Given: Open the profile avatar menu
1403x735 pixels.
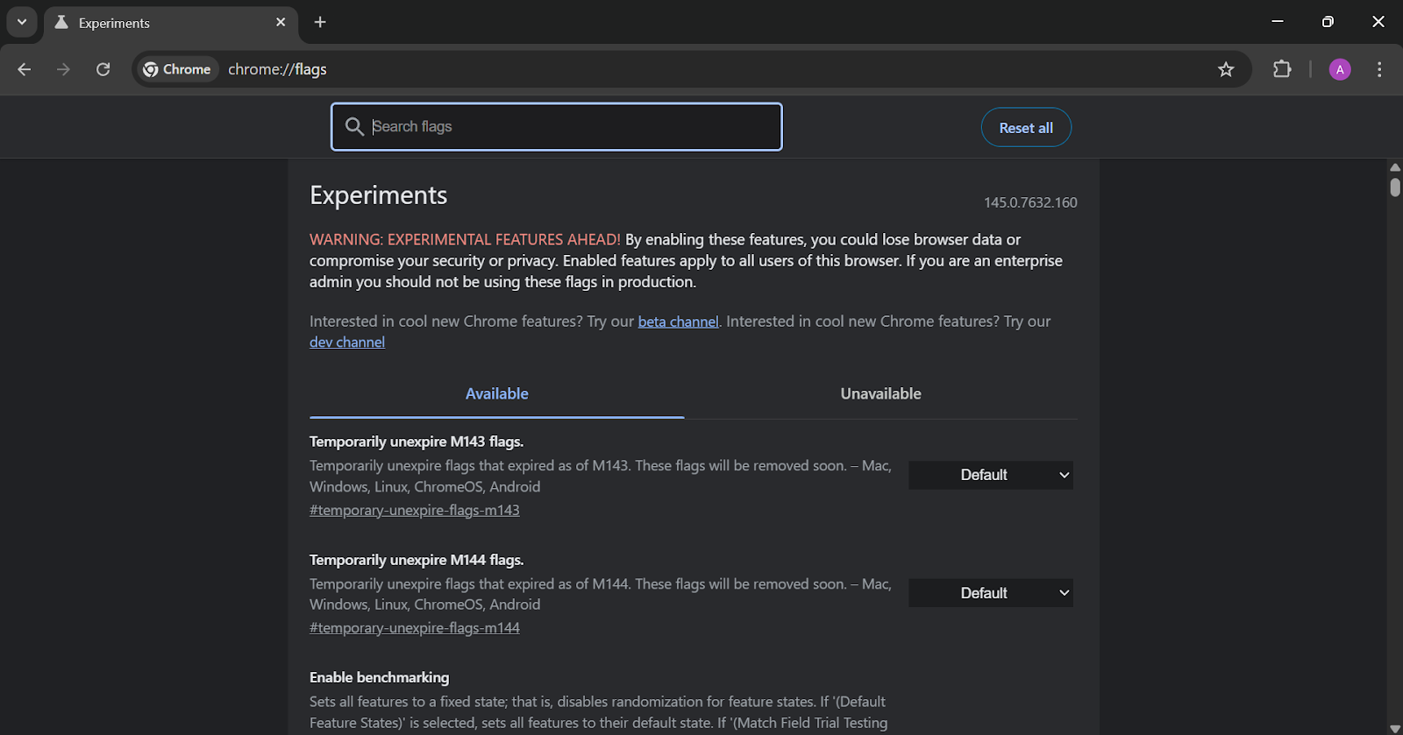Looking at the screenshot, I should (x=1339, y=69).
